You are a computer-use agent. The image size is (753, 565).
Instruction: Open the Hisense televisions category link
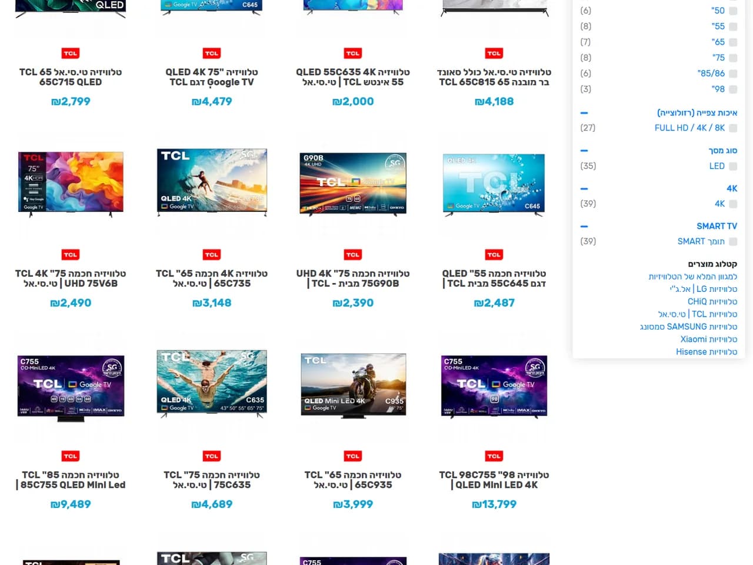(707, 352)
